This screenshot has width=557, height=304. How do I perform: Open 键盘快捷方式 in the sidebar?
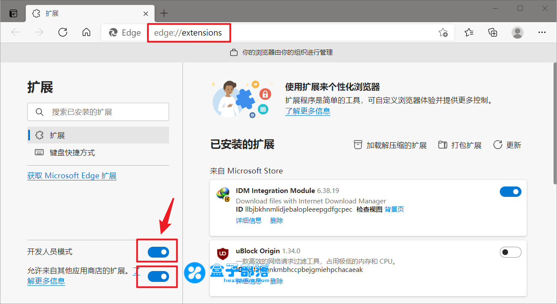98,153
